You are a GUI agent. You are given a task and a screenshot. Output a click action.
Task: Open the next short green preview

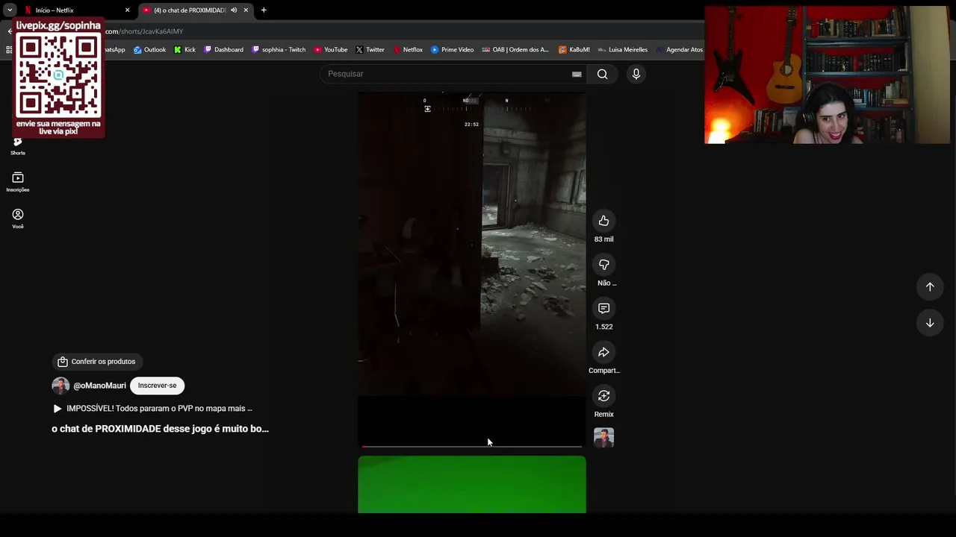coord(472,485)
